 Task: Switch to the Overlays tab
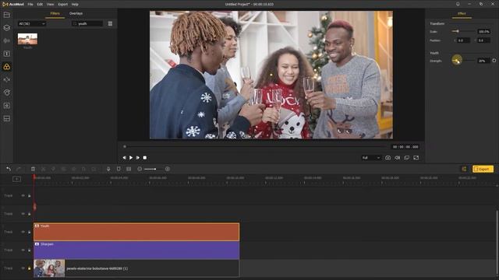pyautogui.click(x=76, y=13)
